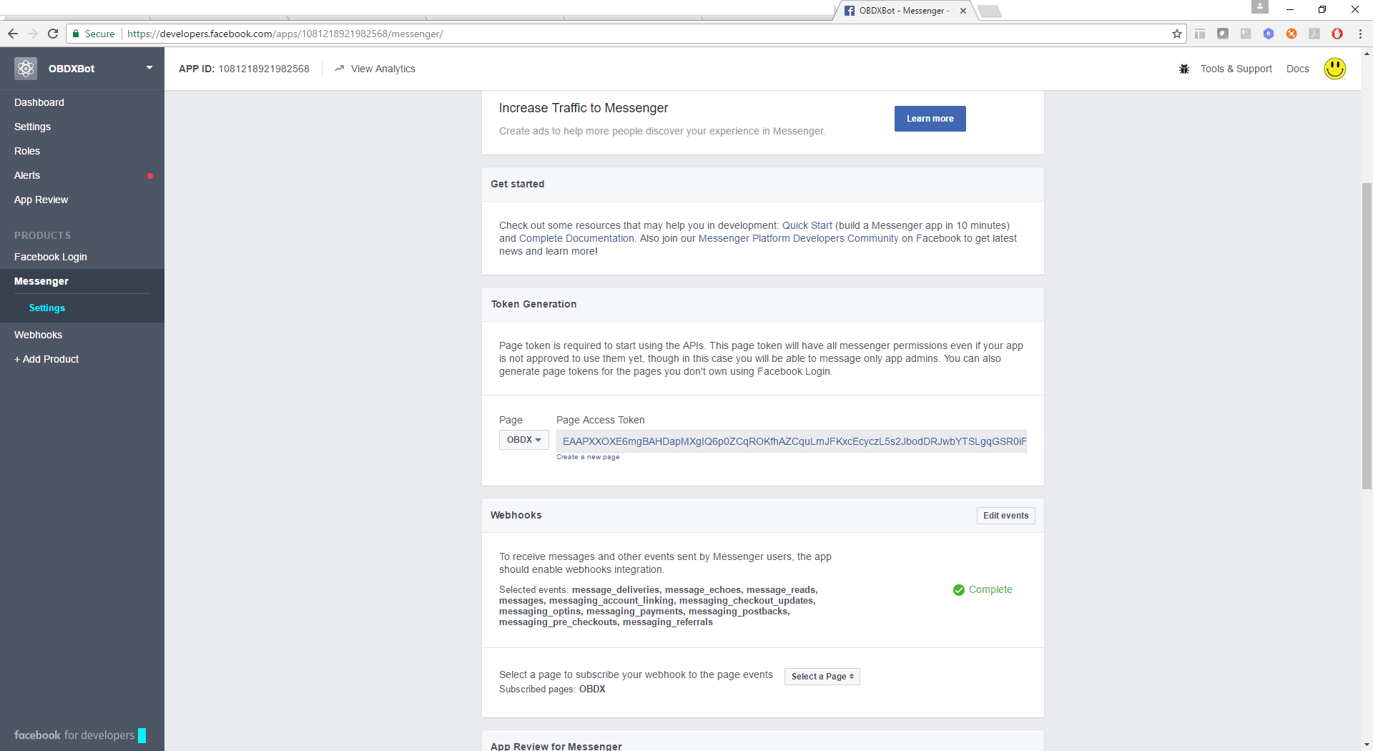Click the Adobe Acrobat extension icon
This screenshot has width=1373, height=751.
[1314, 34]
